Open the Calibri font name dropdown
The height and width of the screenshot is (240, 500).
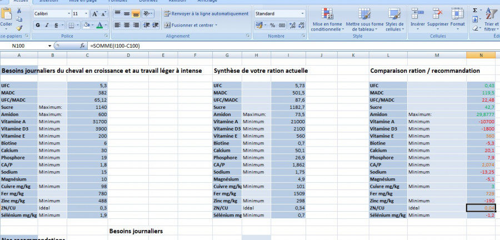pos(69,14)
